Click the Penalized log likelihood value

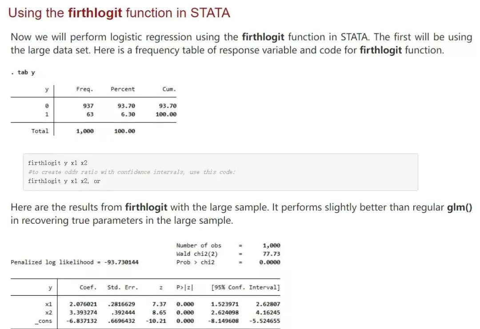pos(121,262)
